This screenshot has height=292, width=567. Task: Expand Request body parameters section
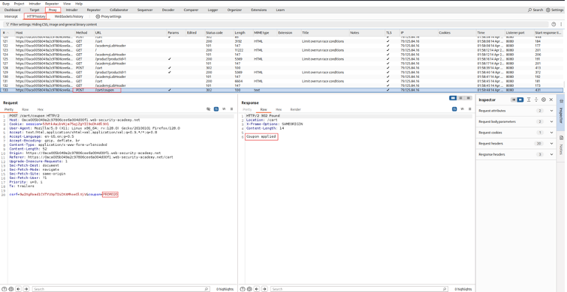point(551,122)
